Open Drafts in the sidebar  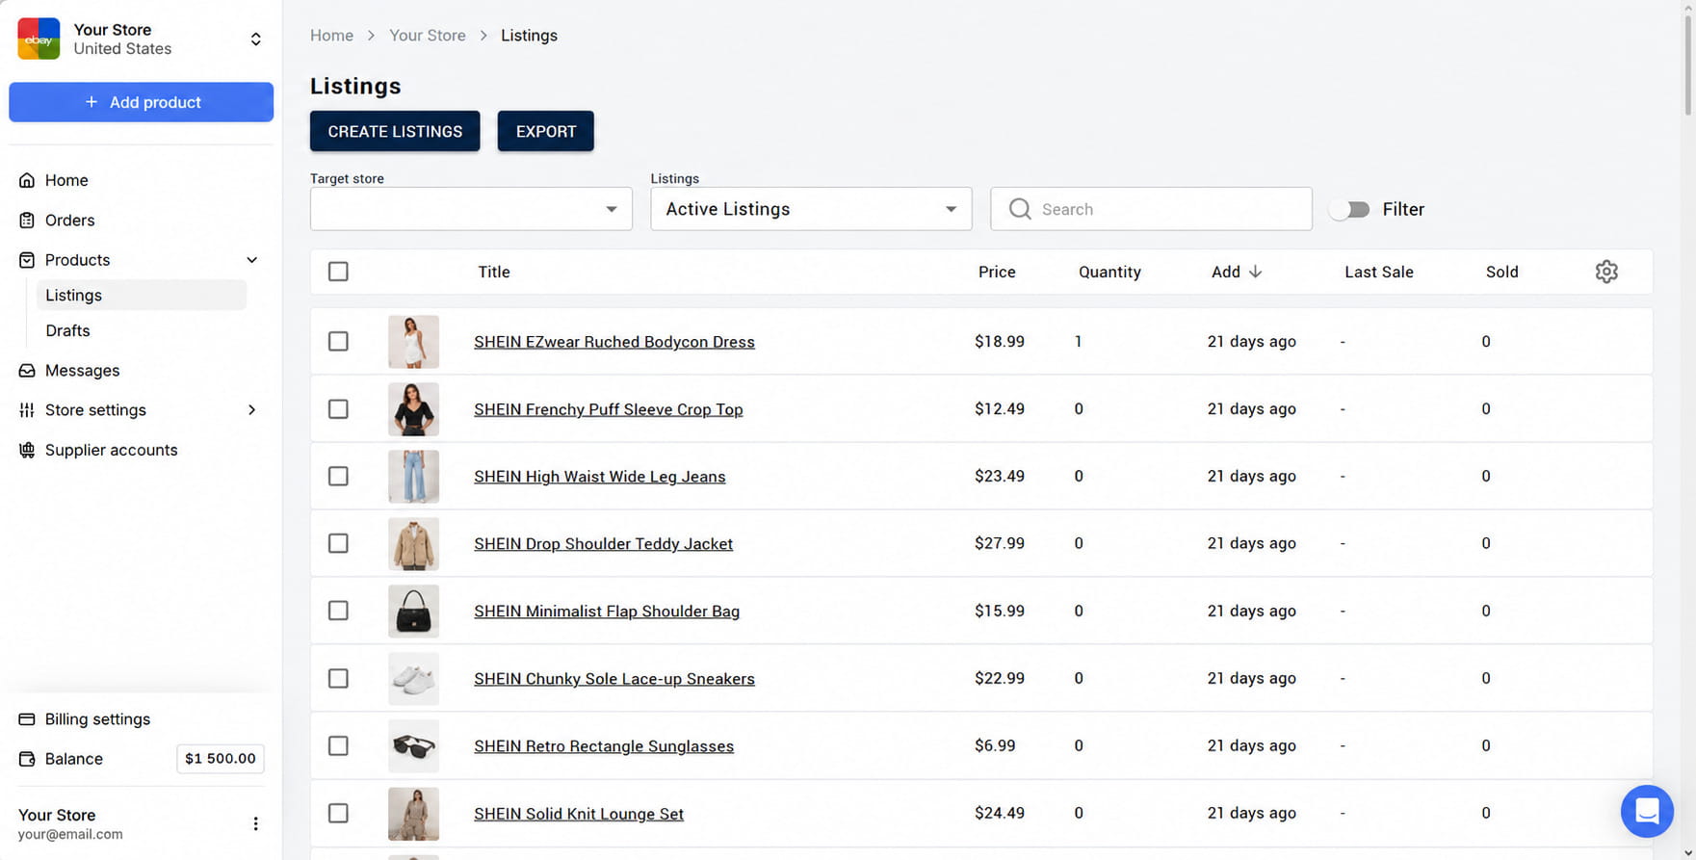(67, 330)
